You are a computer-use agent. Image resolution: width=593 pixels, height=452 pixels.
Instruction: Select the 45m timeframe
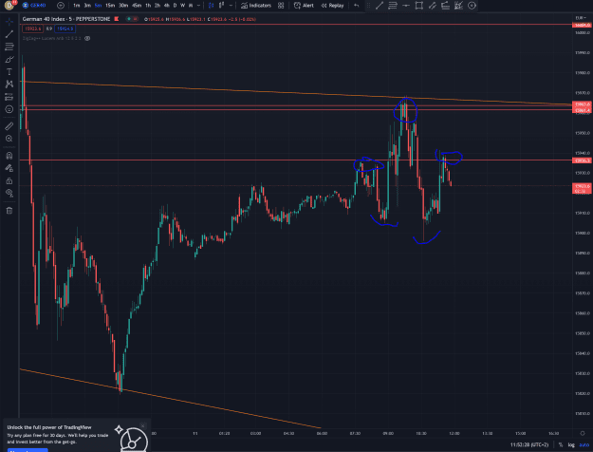pos(137,6)
